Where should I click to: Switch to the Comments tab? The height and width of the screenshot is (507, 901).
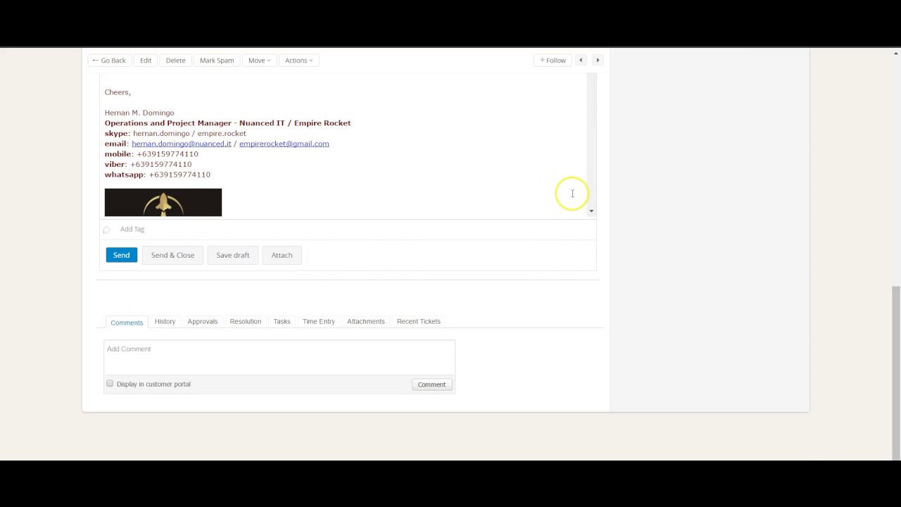click(127, 322)
